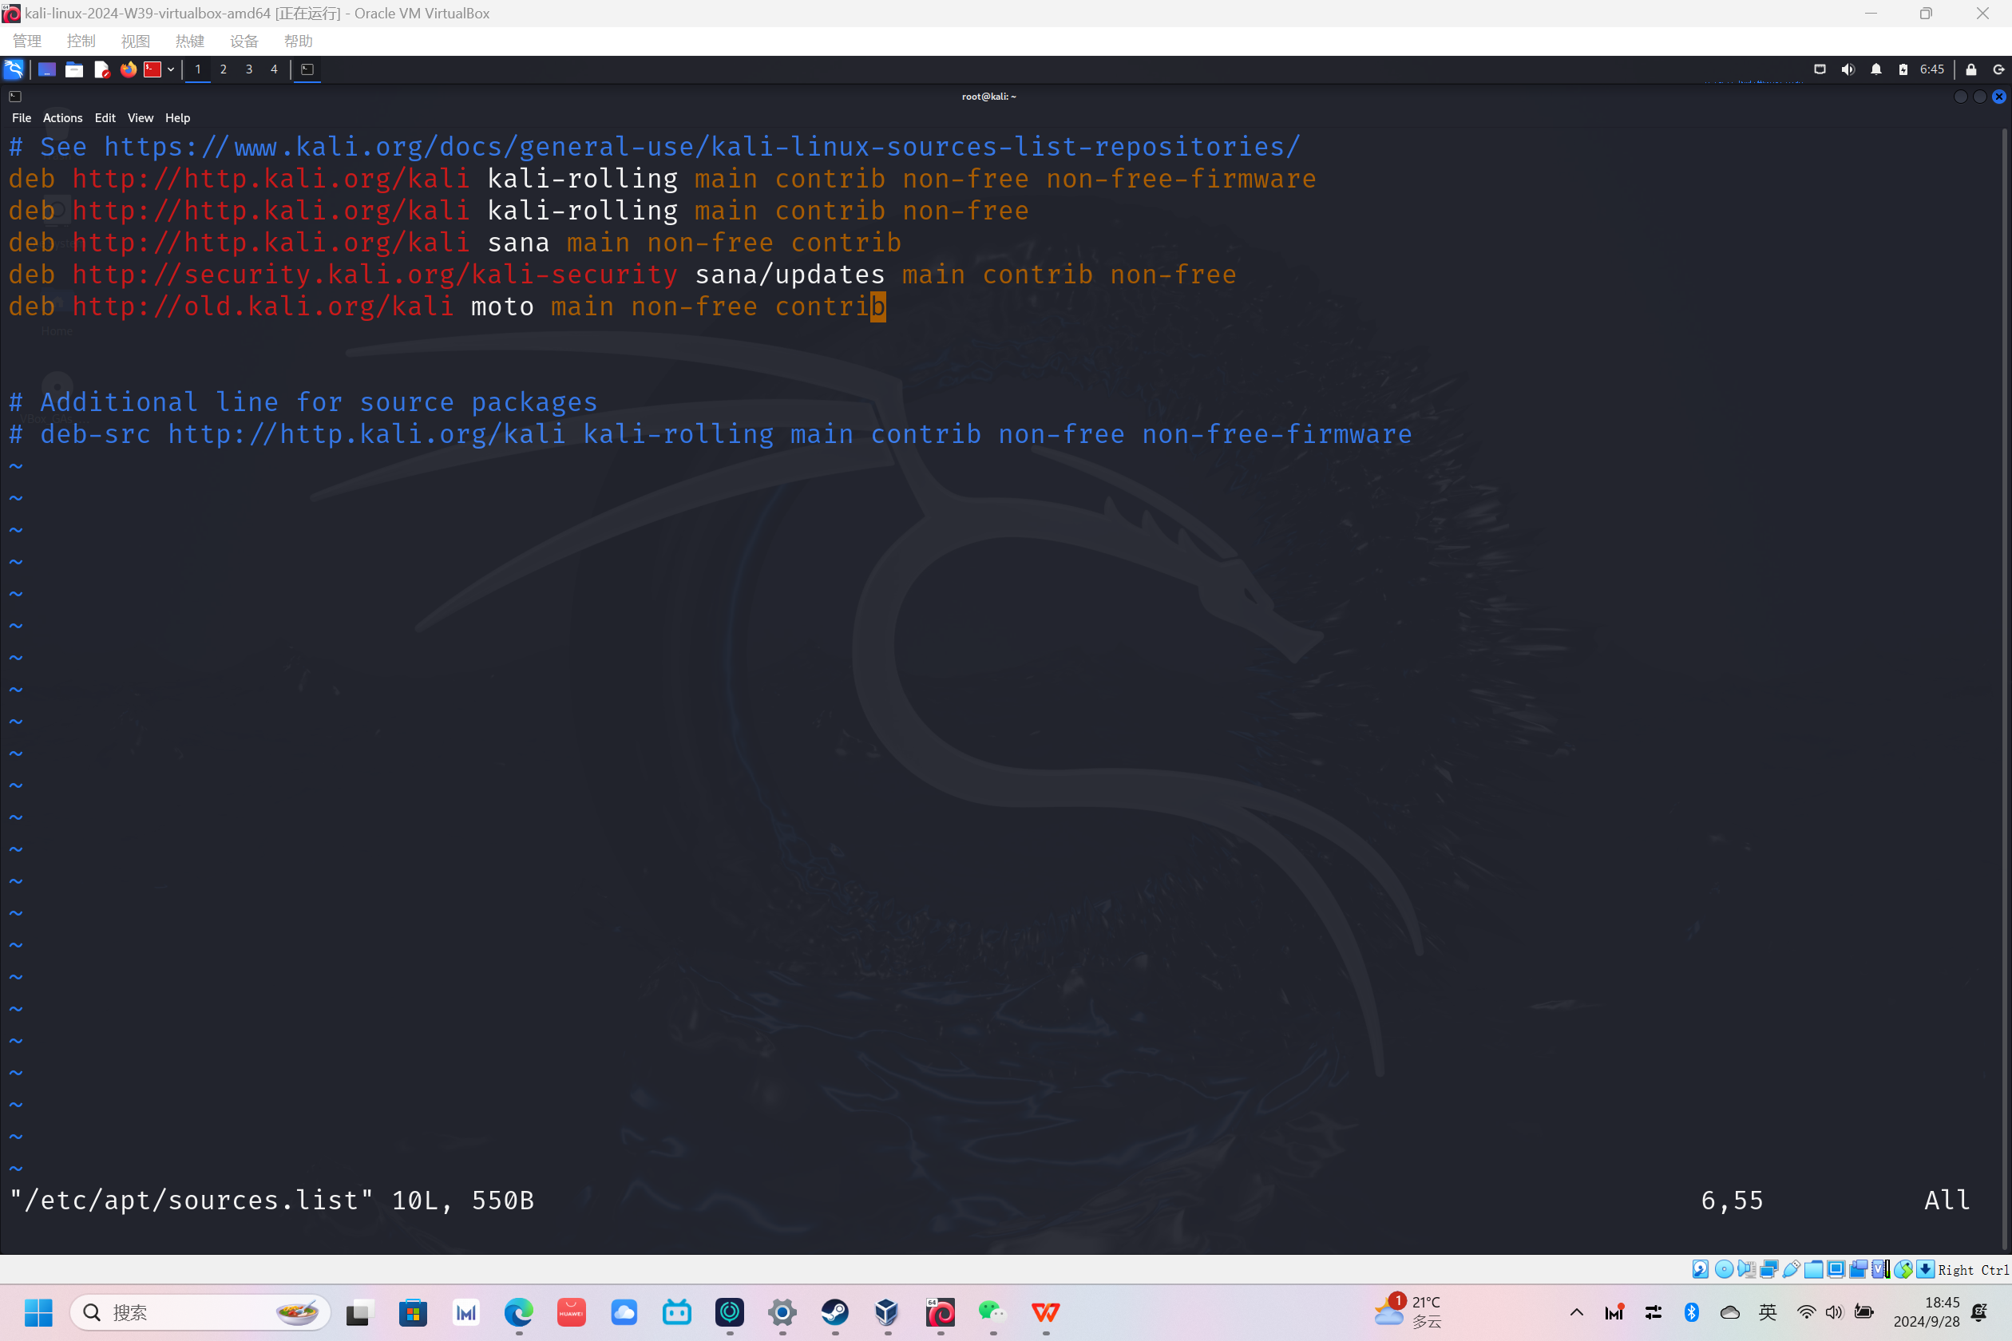Open the notification bell in Kali panel
The width and height of the screenshot is (2012, 1341).
[1875, 69]
